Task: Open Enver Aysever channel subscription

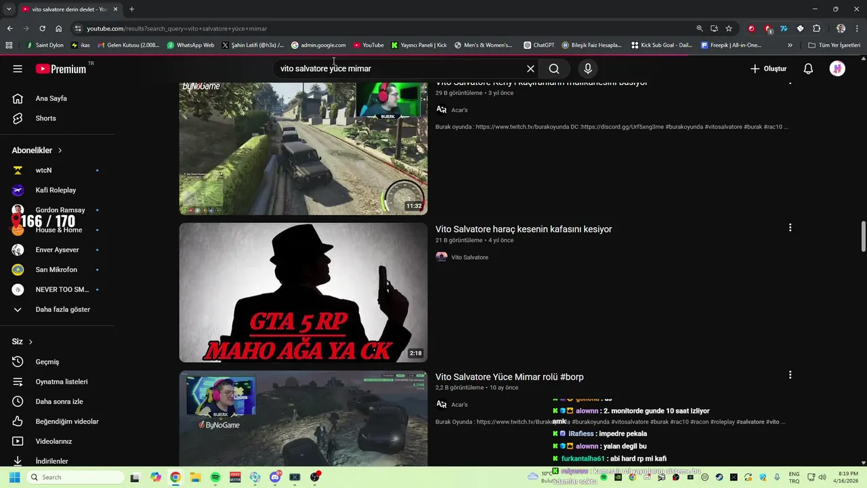Action: point(58,249)
